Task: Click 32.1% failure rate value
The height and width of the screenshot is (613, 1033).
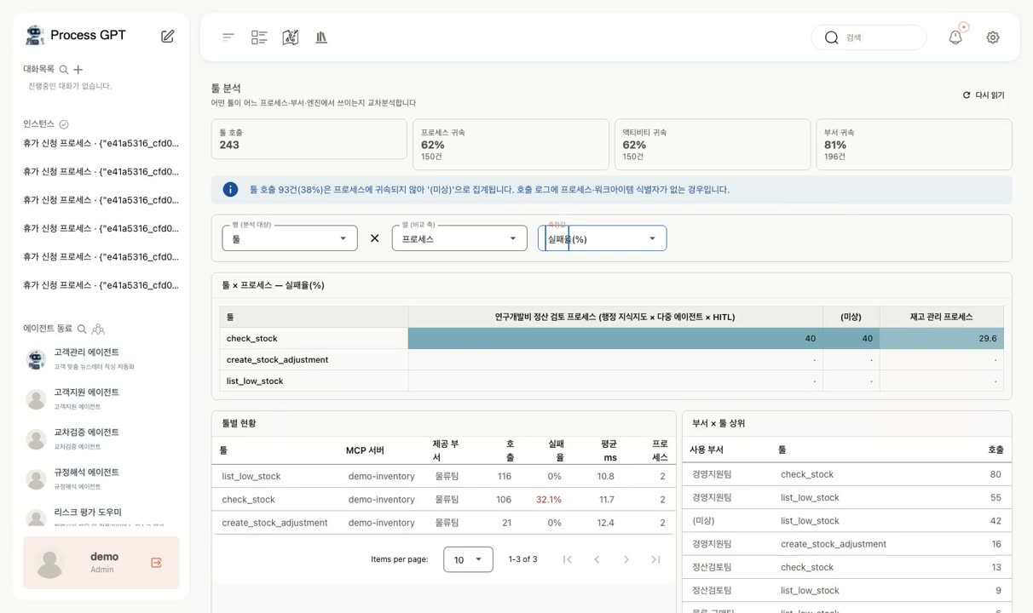Action: click(549, 500)
